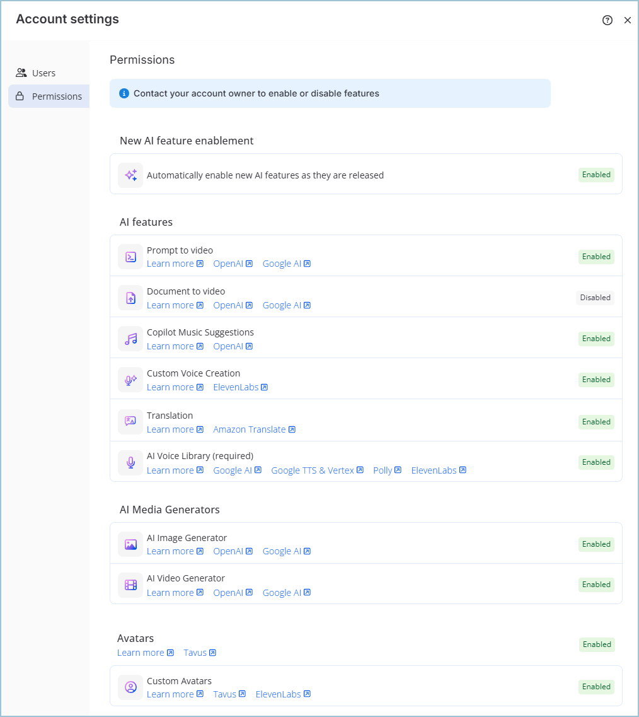
Task: Open the Amazon Translate external link
Action: 254,429
